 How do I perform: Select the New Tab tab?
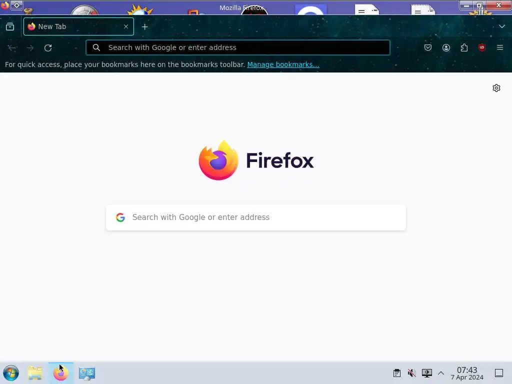[78, 26]
